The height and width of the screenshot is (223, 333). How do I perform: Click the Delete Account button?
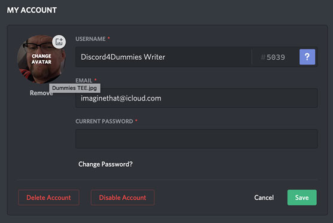[x=49, y=197]
